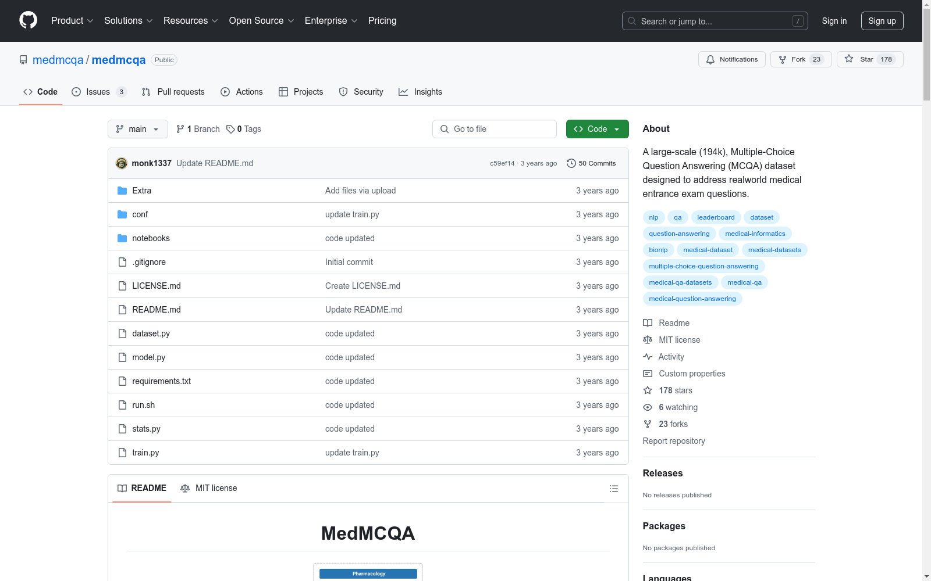Switch to the Actions tab
931x581 pixels.
pos(242,92)
